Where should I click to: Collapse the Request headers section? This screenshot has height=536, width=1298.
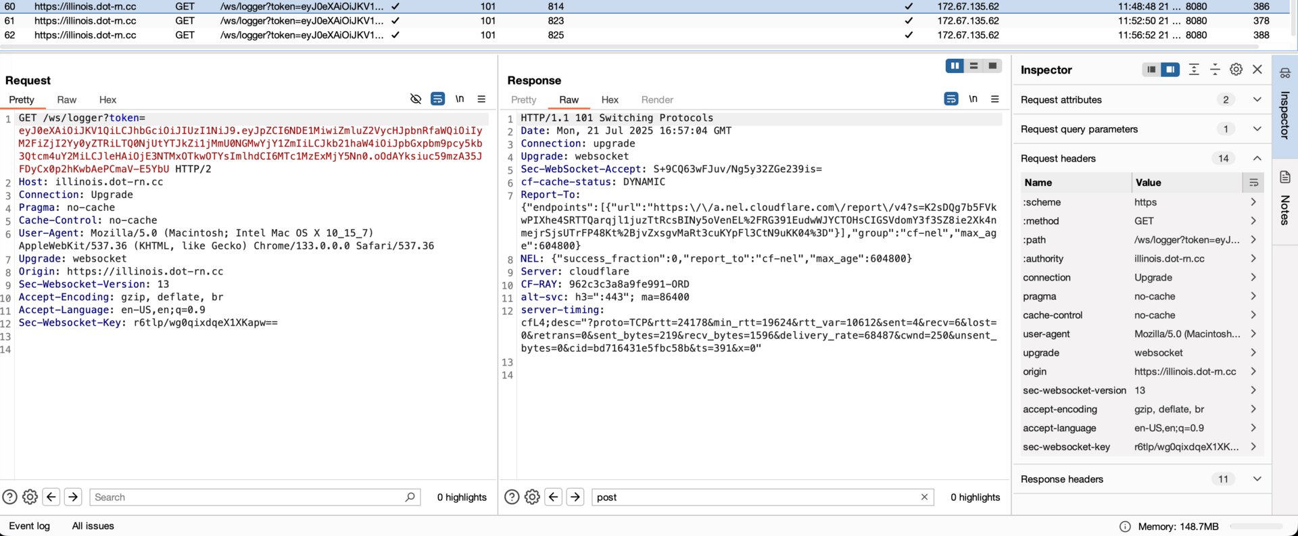pos(1257,158)
